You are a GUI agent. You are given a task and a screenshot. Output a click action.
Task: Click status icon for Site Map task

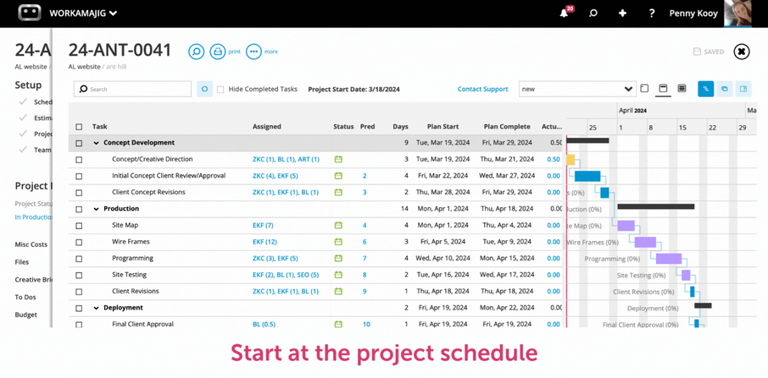coord(338,226)
